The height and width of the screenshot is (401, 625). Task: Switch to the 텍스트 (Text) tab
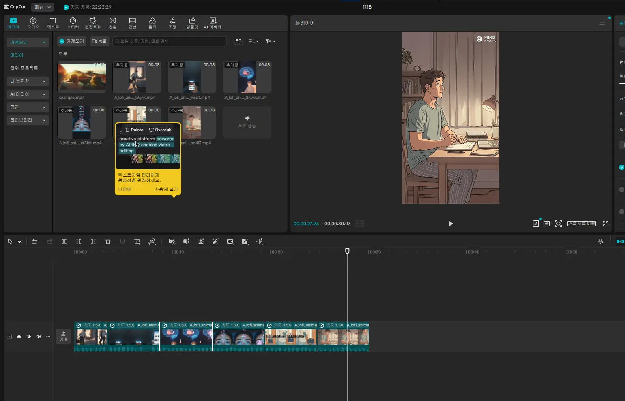click(x=53, y=23)
